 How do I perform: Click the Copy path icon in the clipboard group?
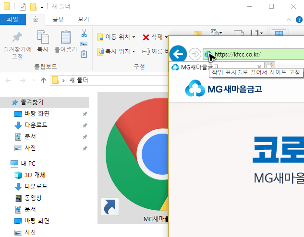pyautogui.click(x=84, y=44)
